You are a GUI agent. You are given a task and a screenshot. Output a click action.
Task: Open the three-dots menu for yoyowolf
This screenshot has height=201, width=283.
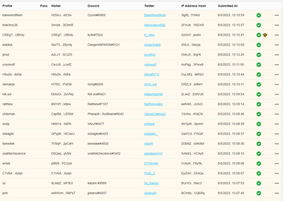[x=277, y=65]
